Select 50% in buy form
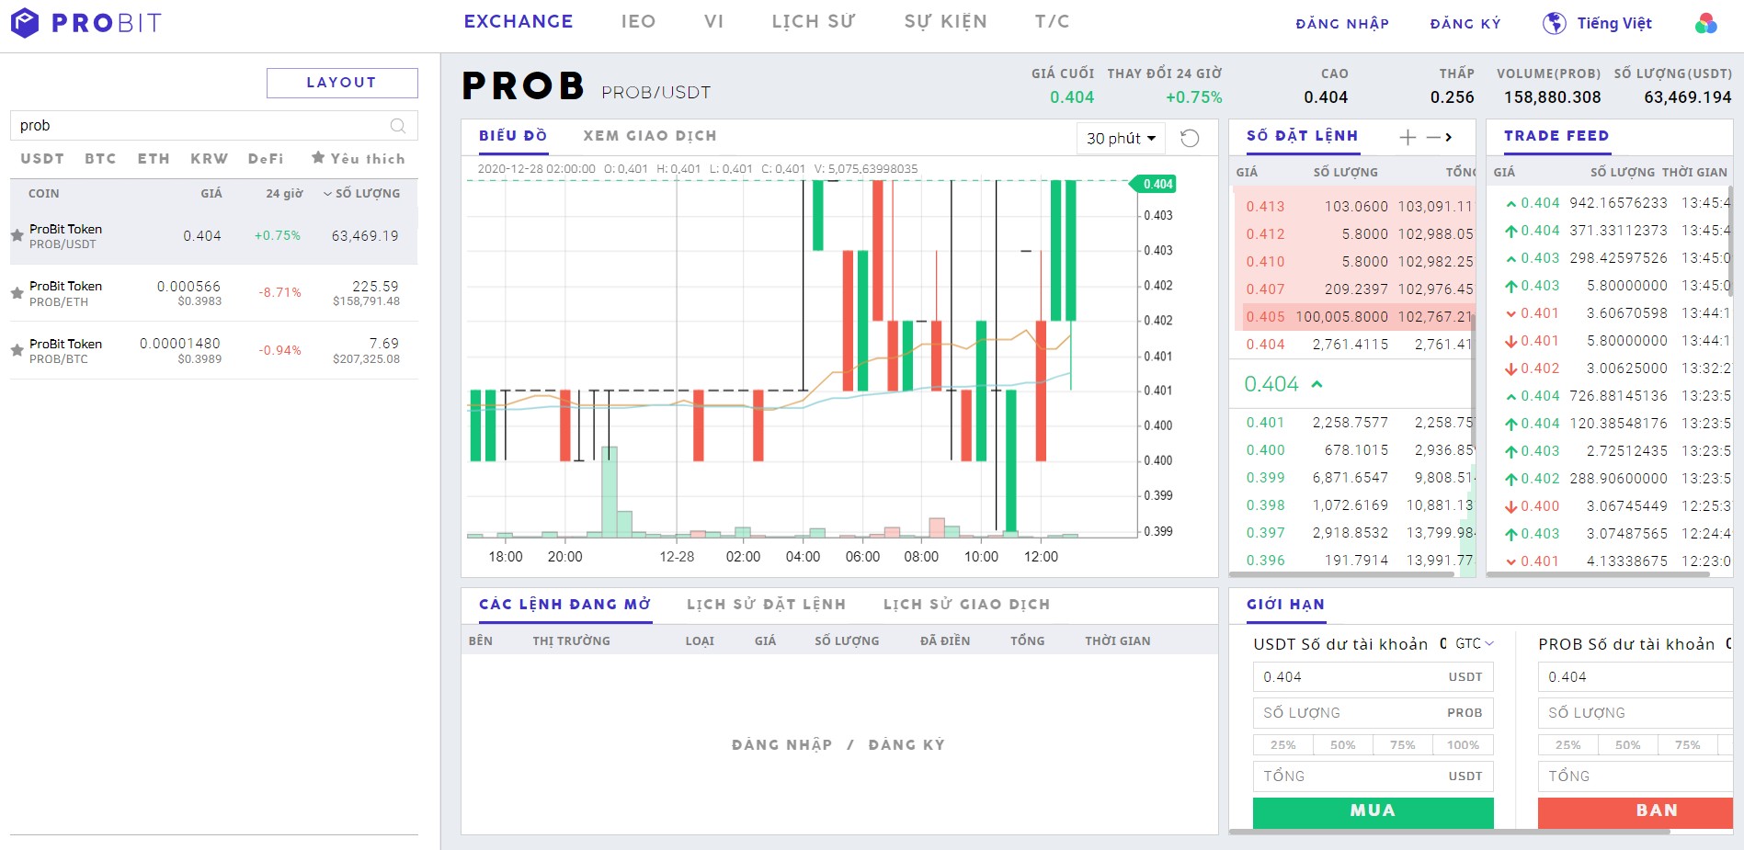The width and height of the screenshot is (1744, 850). 1342,745
